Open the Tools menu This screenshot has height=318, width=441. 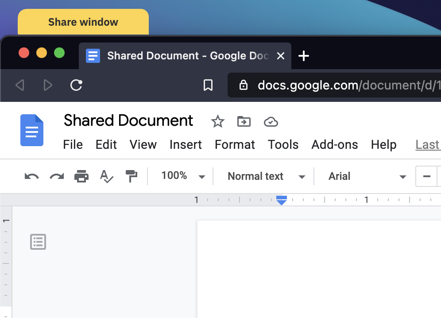pos(283,145)
